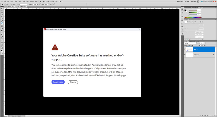Select the Lasso tool
Image resolution: width=217 pixels, height=117 pixels.
[x=2, y=13]
